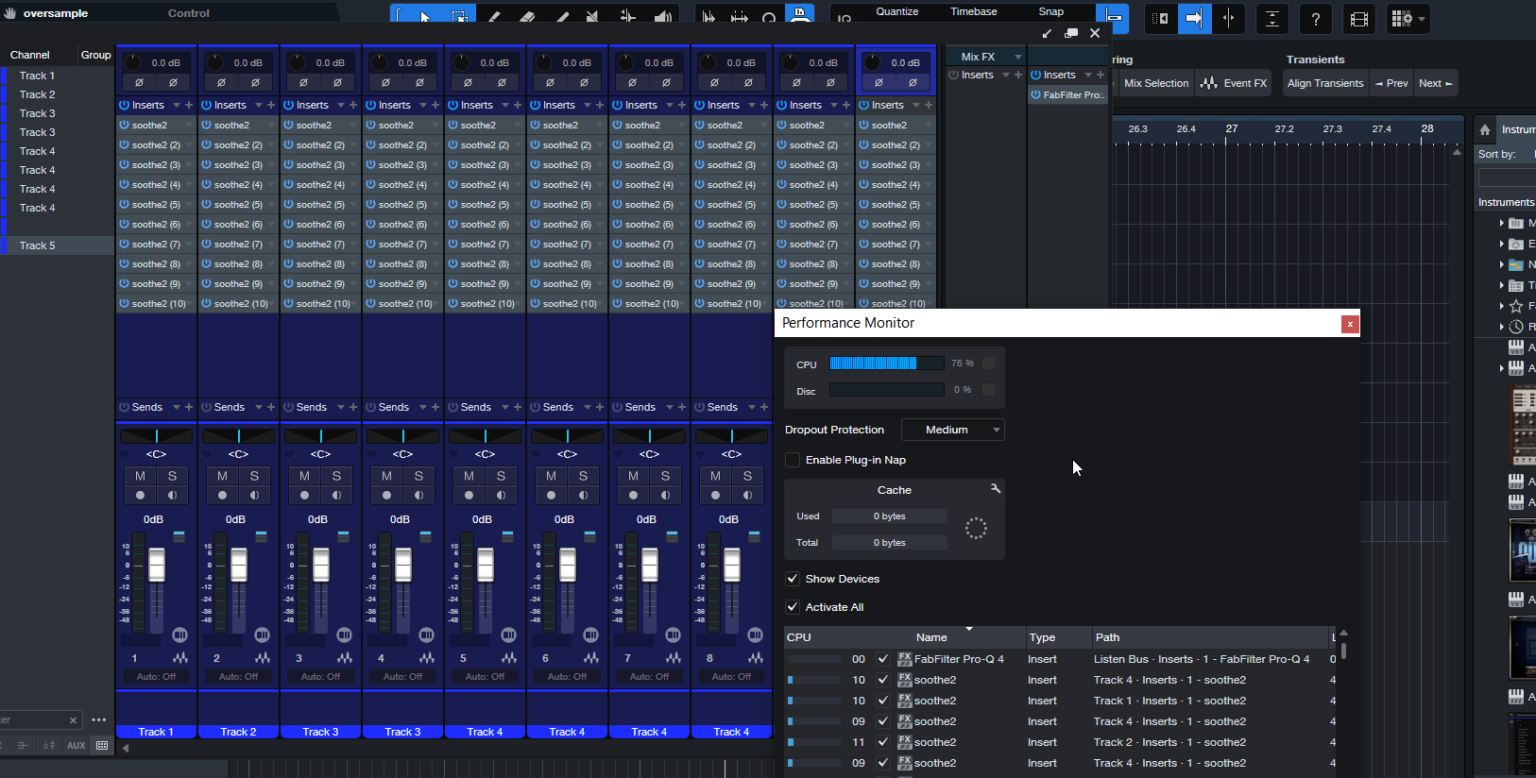The image size is (1536, 778).
Task: Sort devices by the Type column header
Action: click(1042, 637)
